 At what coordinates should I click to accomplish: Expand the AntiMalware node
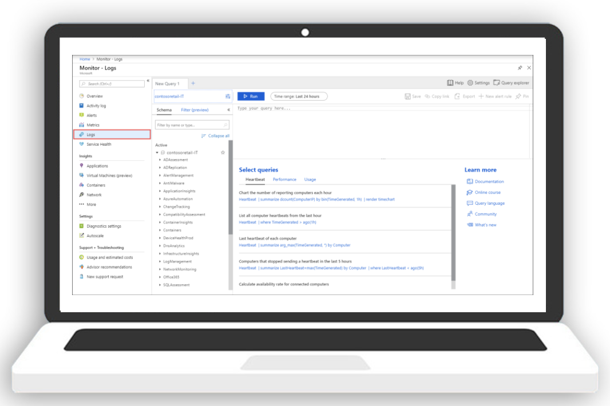tap(160, 183)
